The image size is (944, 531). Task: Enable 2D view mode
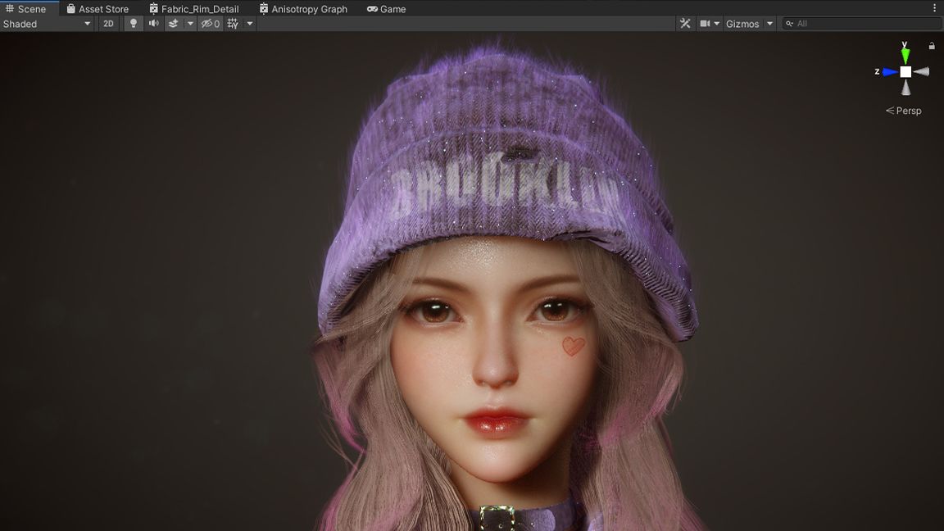click(107, 23)
